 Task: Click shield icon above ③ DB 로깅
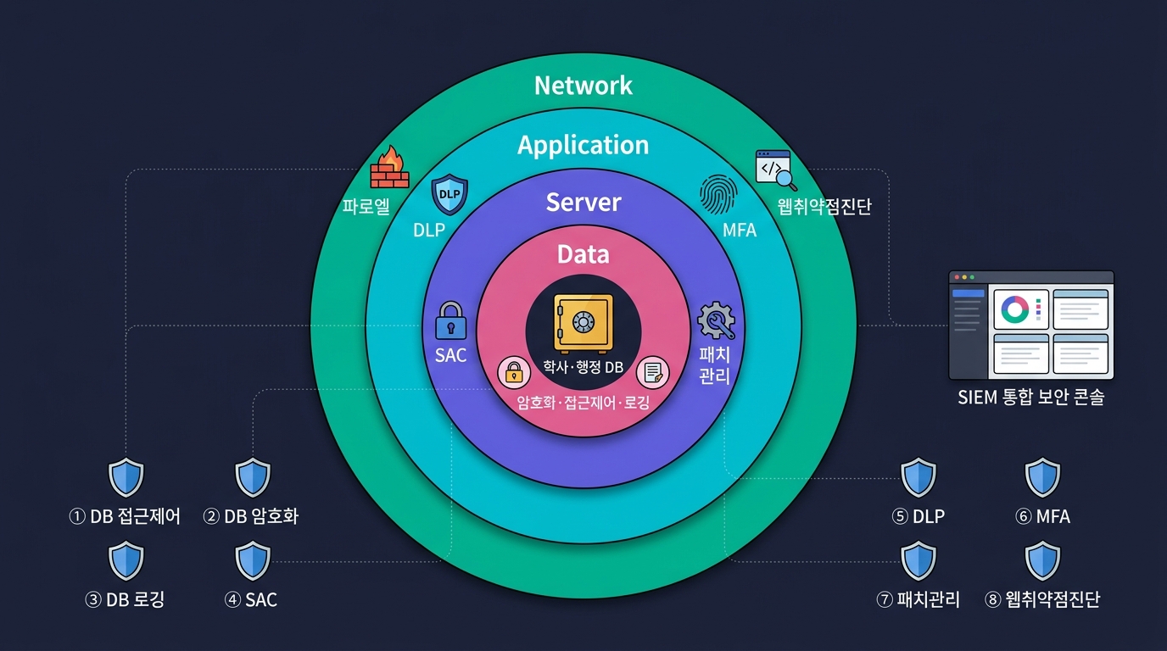click(126, 561)
